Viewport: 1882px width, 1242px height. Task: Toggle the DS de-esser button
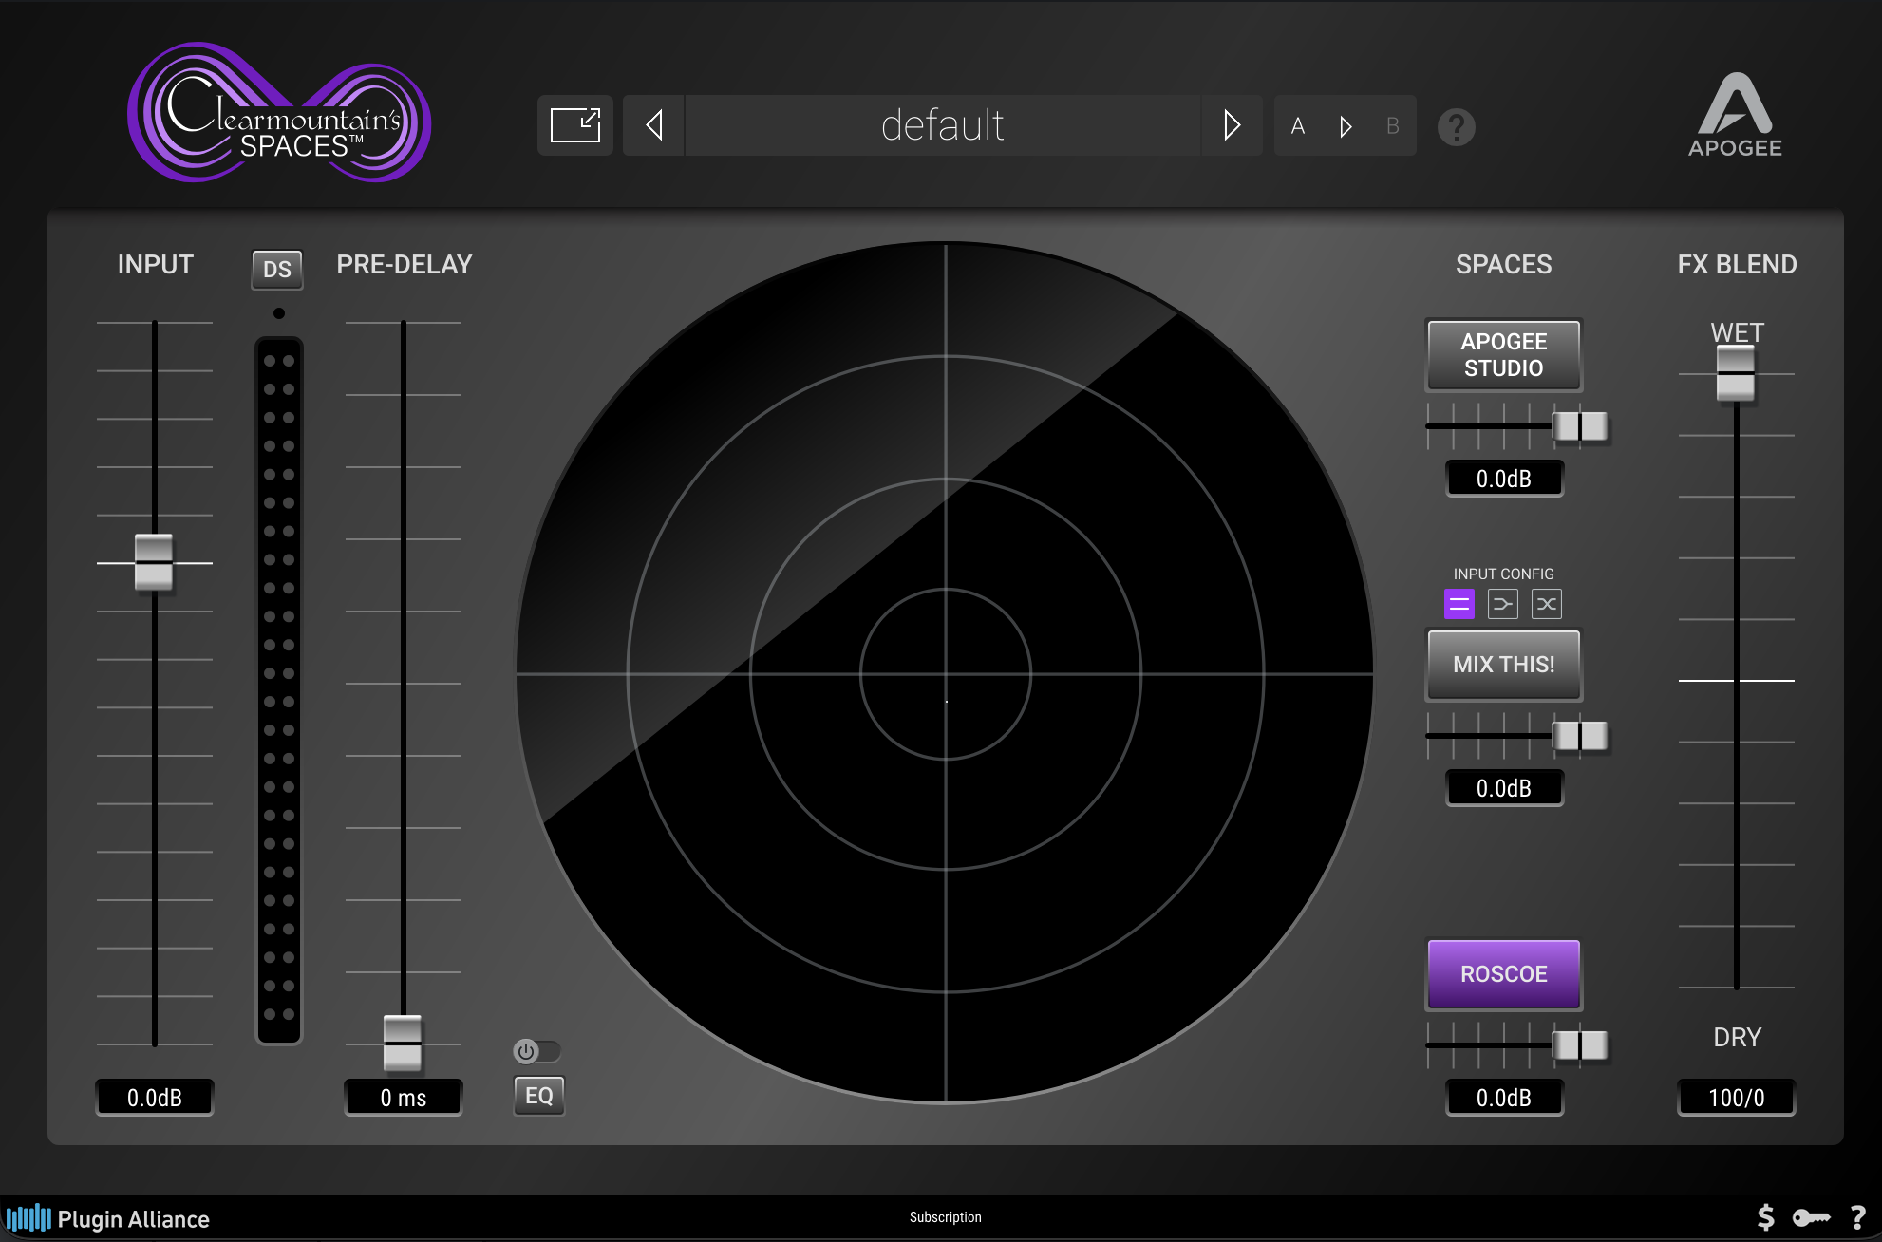click(x=277, y=270)
